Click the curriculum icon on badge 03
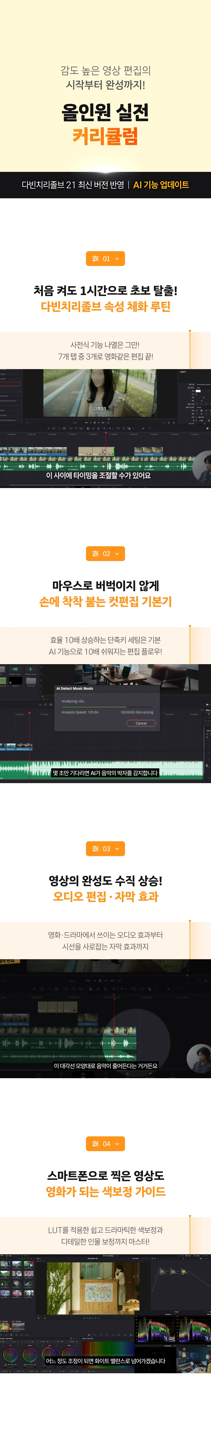 click(95, 849)
